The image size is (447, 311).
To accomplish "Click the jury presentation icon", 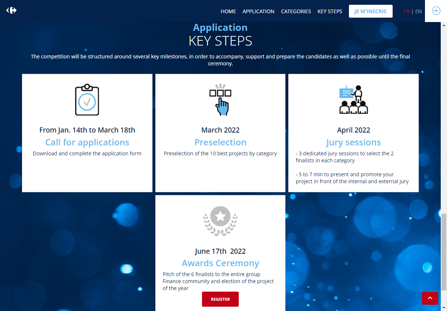I will tap(353, 100).
